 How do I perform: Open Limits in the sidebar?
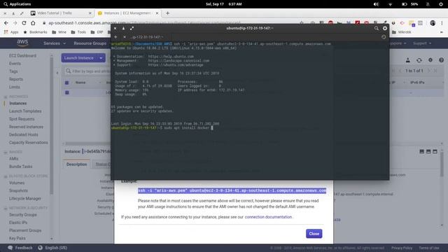(x=14, y=87)
